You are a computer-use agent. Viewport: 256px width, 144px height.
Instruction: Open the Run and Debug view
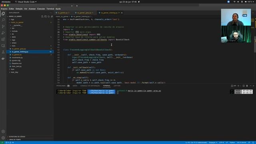[3, 33]
